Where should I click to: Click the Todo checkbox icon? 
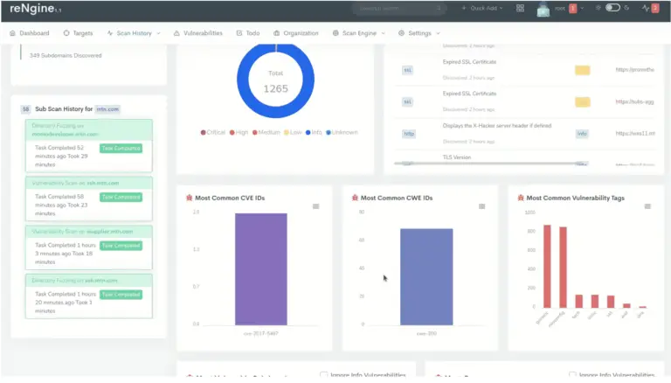pyautogui.click(x=239, y=33)
